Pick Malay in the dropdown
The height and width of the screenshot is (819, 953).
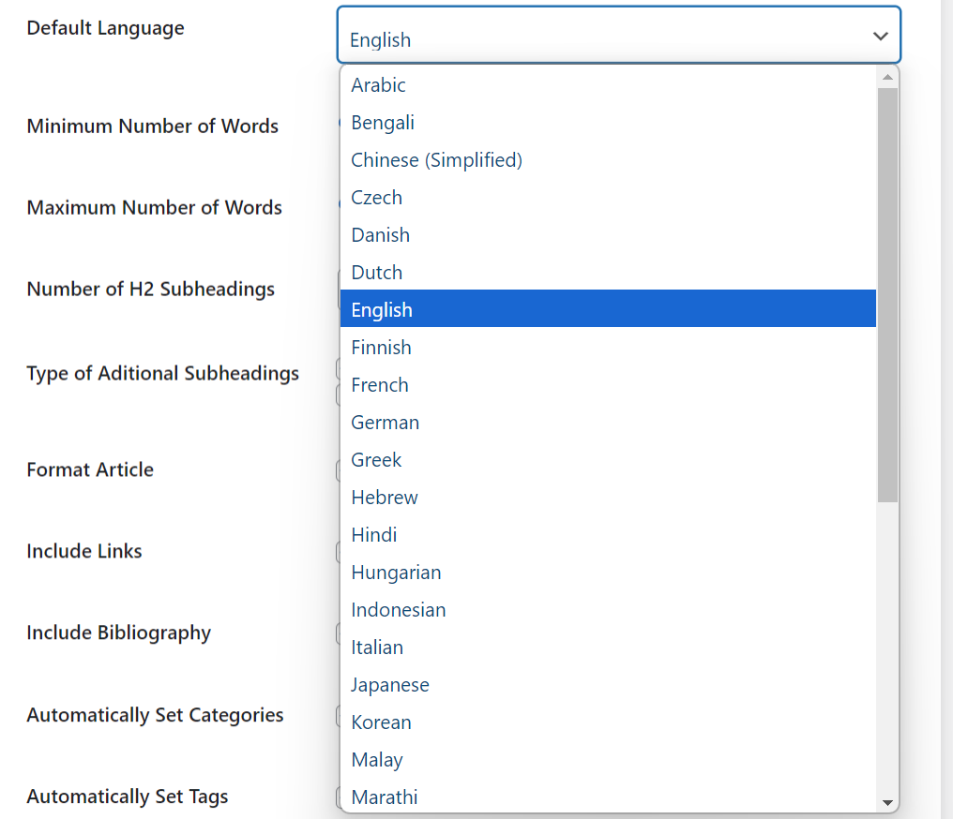click(608, 760)
